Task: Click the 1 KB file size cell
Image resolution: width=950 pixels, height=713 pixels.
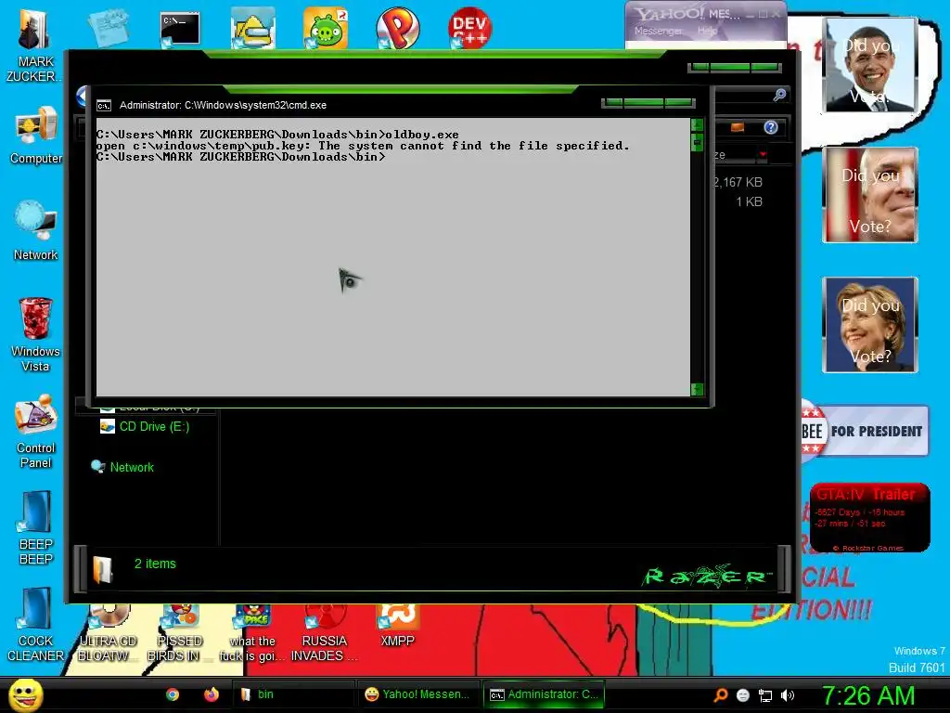Action: 749,201
